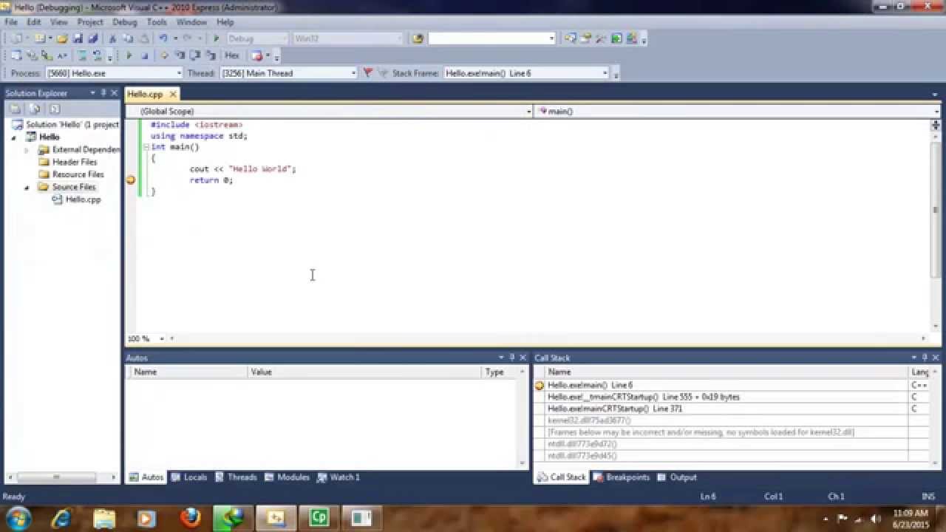Screen dimensions: 946x532
Task: Collapse the Hello project node
Action: point(13,137)
